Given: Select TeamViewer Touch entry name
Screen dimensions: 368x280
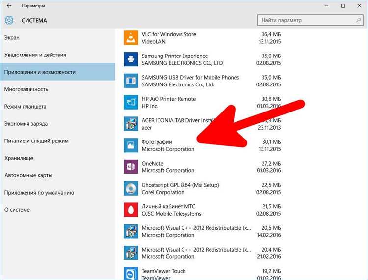Looking at the screenshot, I should coord(163,271).
